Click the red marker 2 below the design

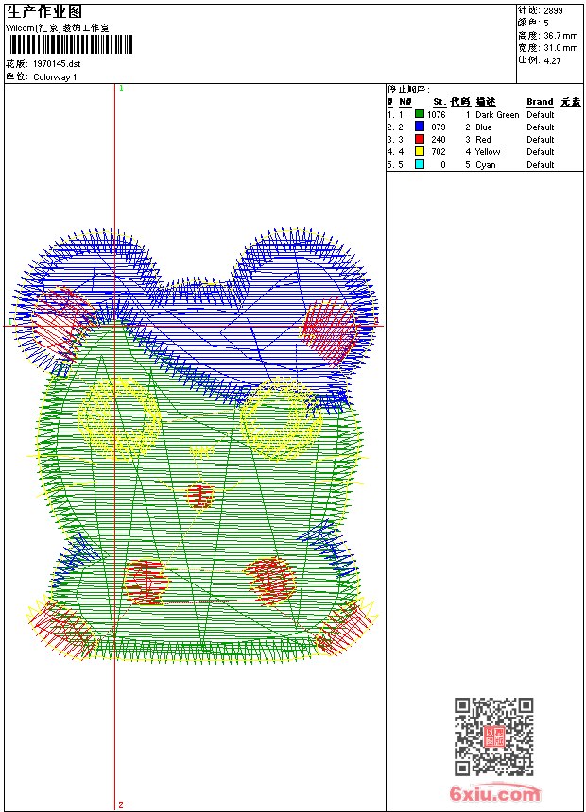point(121,804)
